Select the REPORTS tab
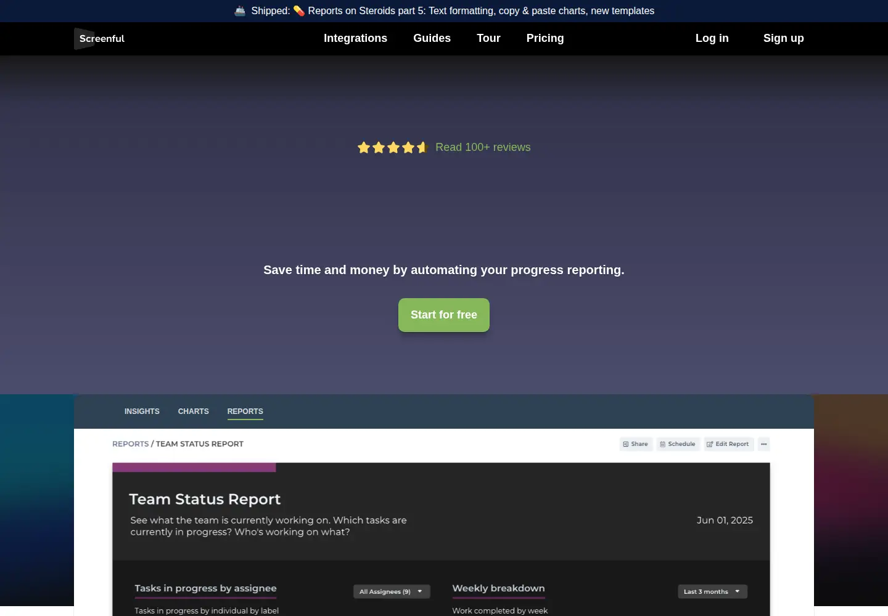Screen dimensions: 888x616 point(245,411)
